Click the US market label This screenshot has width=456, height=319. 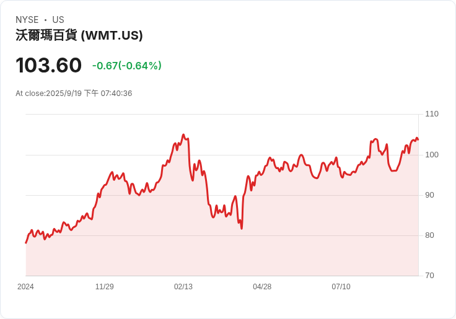pos(58,20)
